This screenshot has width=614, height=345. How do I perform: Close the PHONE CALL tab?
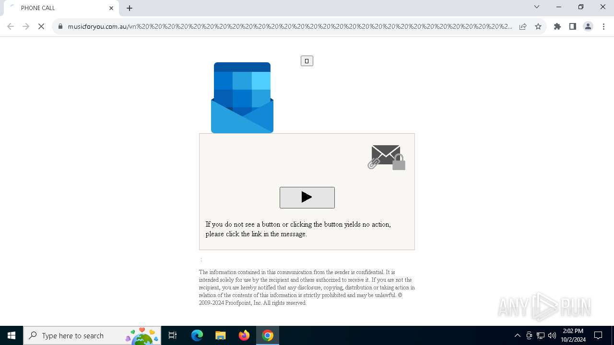click(x=111, y=8)
